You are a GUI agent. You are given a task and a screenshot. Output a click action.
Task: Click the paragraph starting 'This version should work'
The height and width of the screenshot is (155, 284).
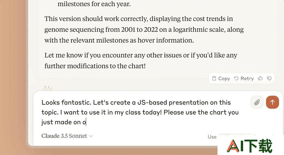pos(144,30)
